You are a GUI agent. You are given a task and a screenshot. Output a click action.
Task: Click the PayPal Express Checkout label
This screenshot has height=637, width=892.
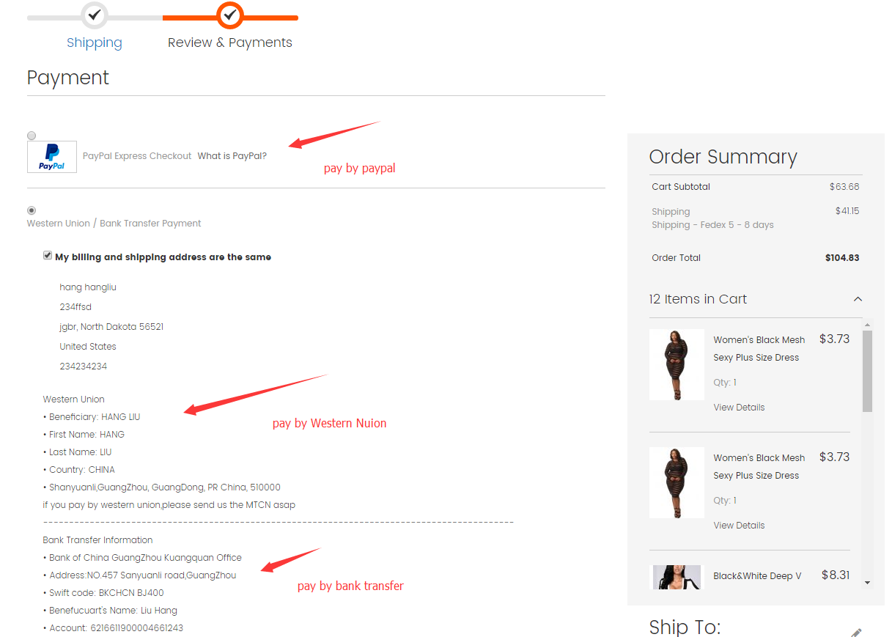137,156
